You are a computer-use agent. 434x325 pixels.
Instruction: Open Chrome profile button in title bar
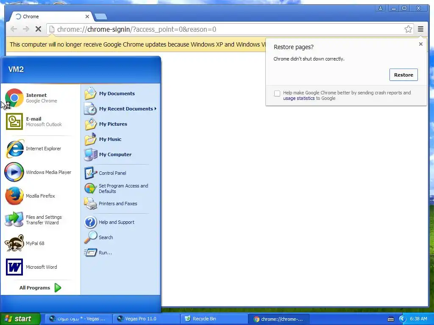pyautogui.click(x=381, y=8)
